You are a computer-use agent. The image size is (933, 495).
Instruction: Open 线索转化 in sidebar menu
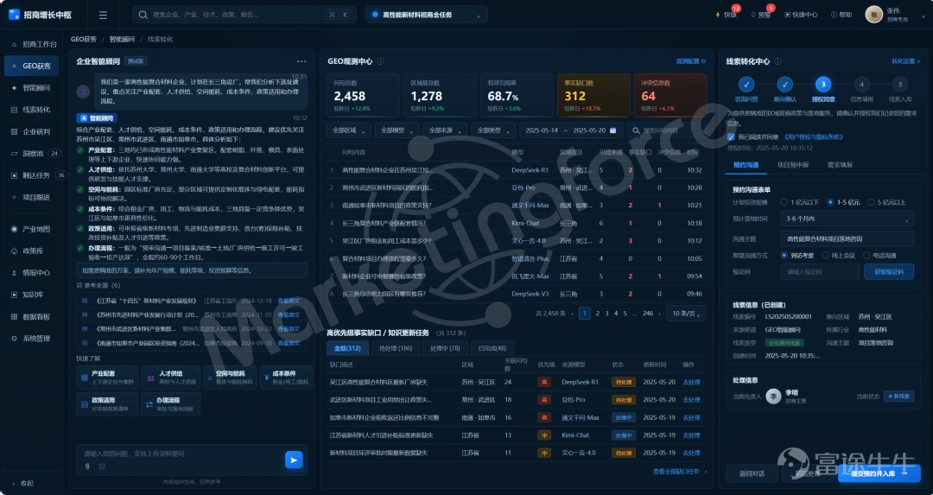pyautogui.click(x=31, y=110)
